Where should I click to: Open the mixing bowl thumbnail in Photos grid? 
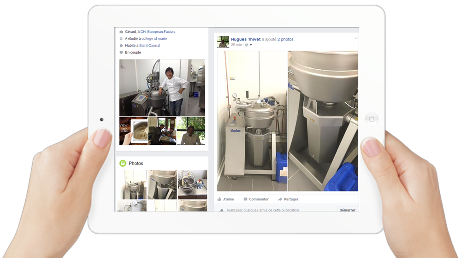coord(192,184)
